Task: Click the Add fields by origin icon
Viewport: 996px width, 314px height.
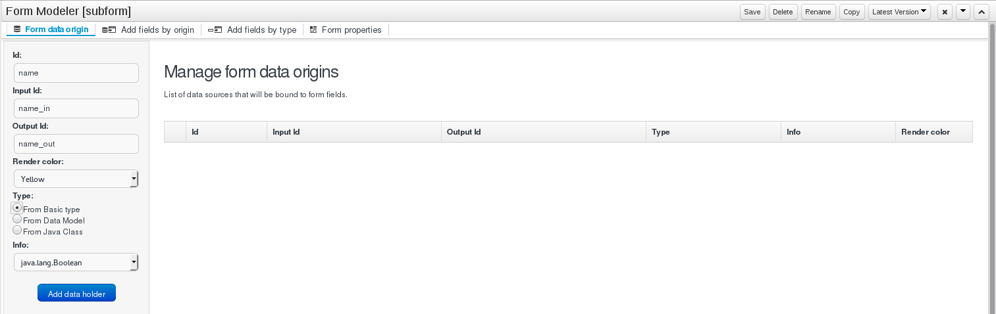Action: pyautogui.click(x=109, y=30)
